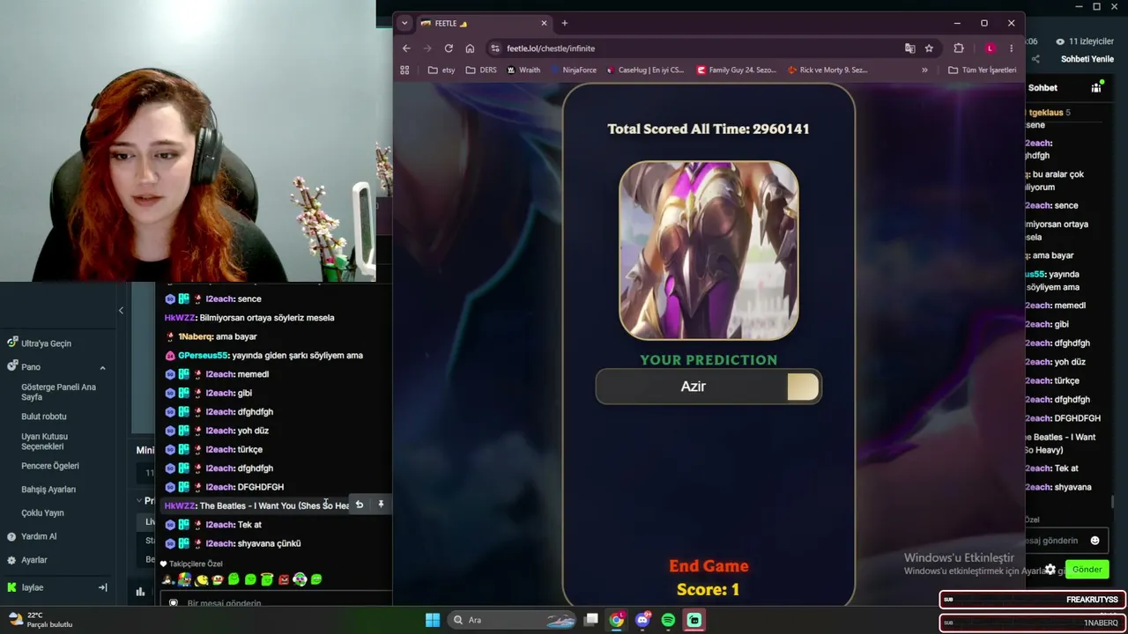
Task: Click the green Gönder send button
Action: (1087, 570)
